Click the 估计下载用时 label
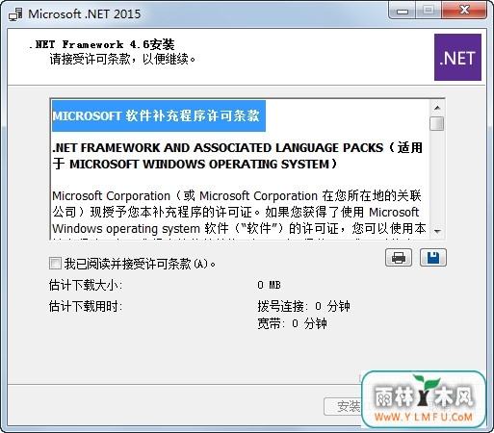Image resolution: width=494 pixels, height=433 pixels. [86, 306]
